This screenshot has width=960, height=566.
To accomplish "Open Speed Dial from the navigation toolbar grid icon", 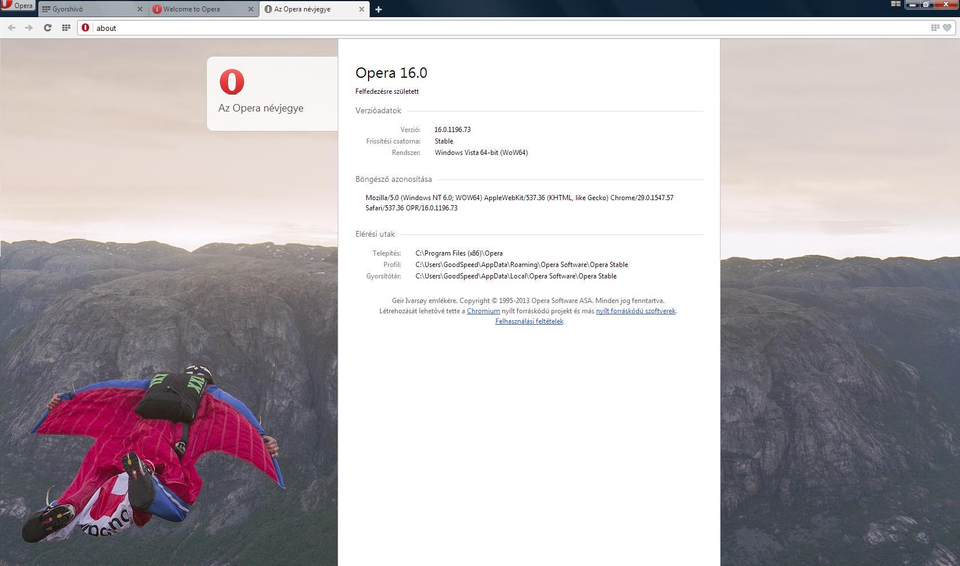I will click(x=66, y=27).
